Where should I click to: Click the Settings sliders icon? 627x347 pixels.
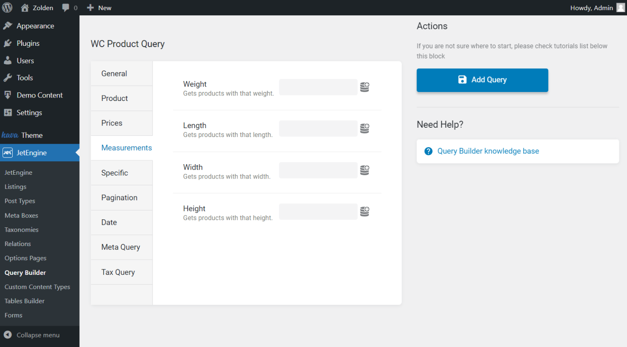pos(8,112)
